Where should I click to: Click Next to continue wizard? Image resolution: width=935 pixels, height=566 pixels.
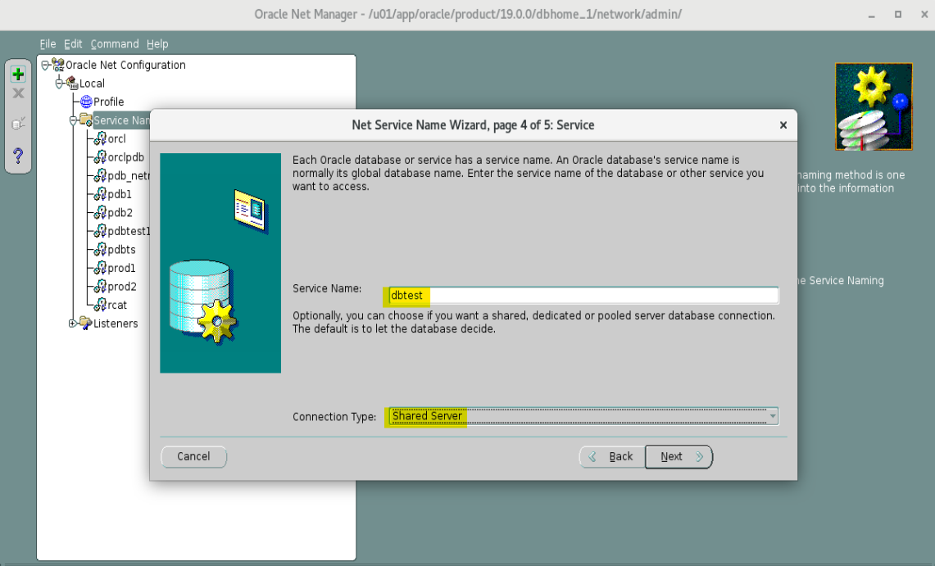pos(679,456)
